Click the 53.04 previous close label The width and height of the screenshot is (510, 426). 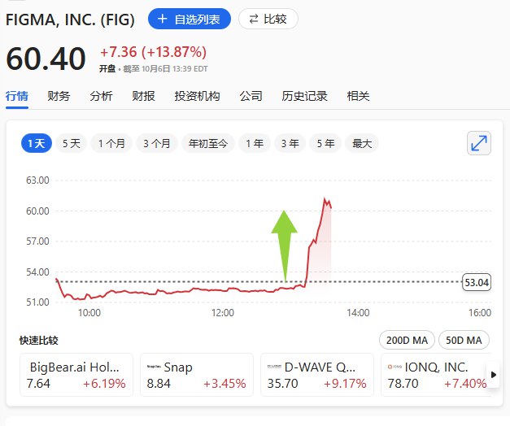click(477, 282)
